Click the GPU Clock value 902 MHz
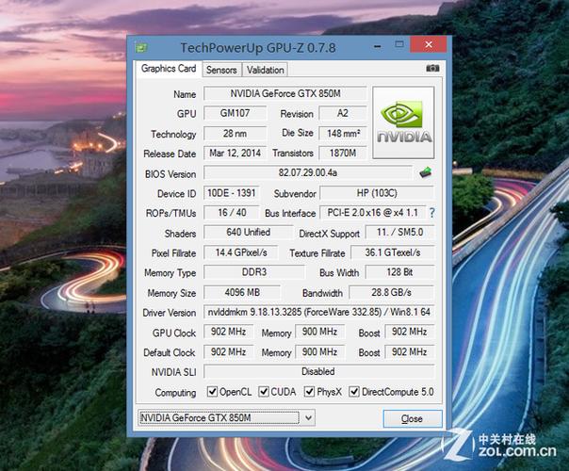 pyautogui.click(x=228, y=332)
